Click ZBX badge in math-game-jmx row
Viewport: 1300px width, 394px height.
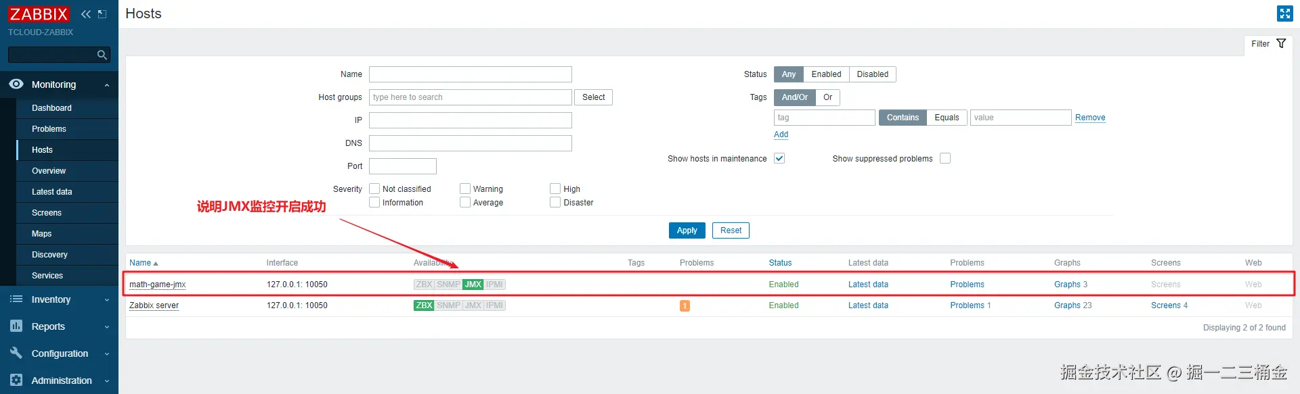click(424, 285)
